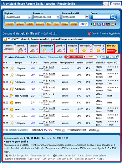Focus the Cerca search field

tap(101, 17)
